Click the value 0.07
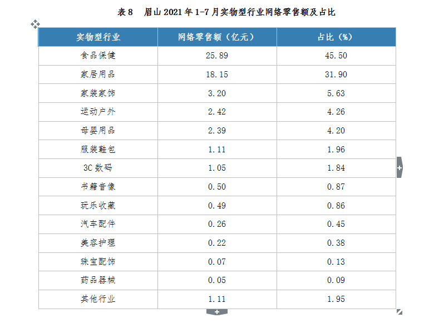This screenshot has height=333, width=424. pyautogui.click(x=217, y=262)
